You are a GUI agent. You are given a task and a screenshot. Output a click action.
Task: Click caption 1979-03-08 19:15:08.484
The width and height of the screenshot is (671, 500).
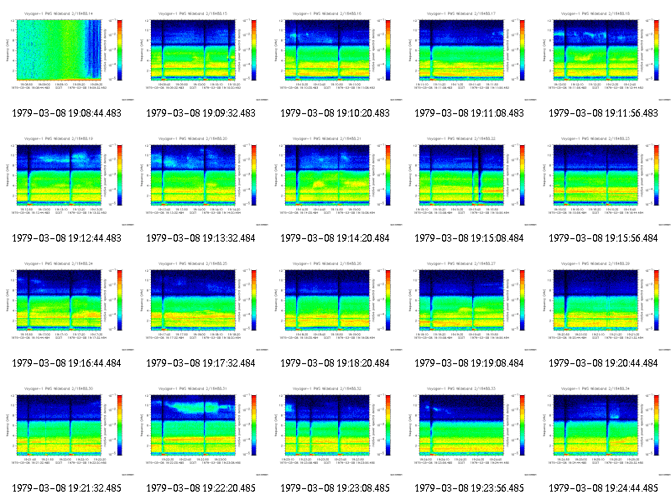click(470, 238)
